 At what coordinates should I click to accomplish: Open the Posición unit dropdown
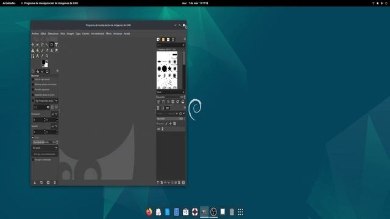pyautogui.click(x=54, y=114)
